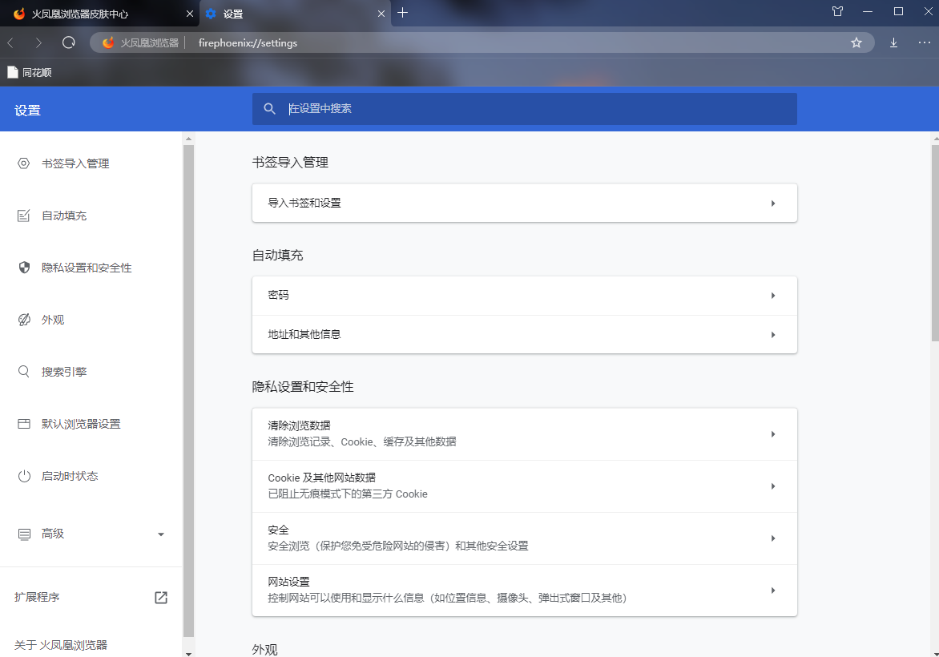Select the 自动填充 sidebar icon
939x657 pixels.
tap(24, 215)
